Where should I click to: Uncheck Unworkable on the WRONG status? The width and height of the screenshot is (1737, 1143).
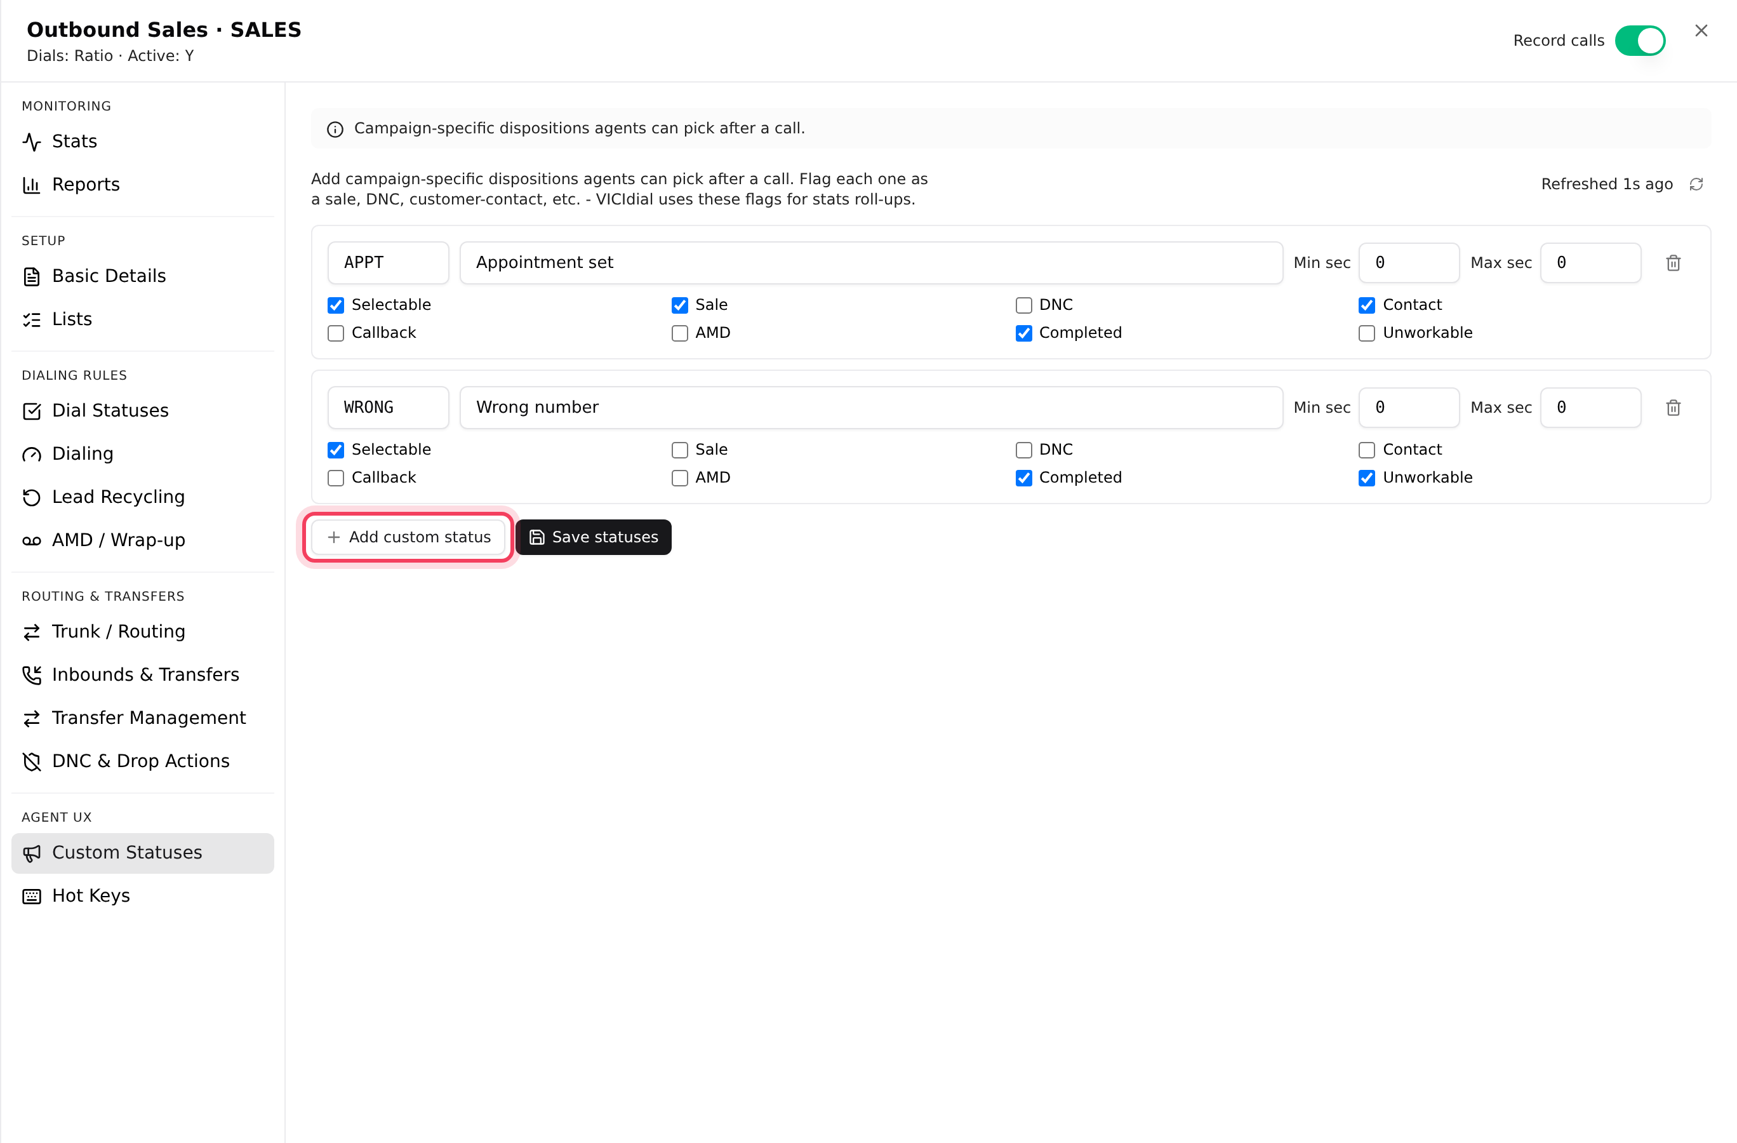point(1367,478)
